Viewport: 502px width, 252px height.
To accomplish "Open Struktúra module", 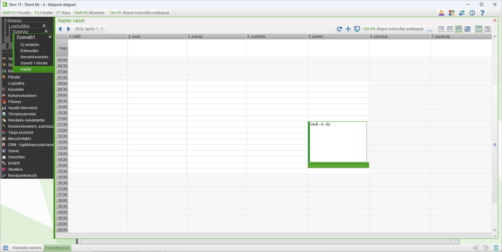I will 15,169.
